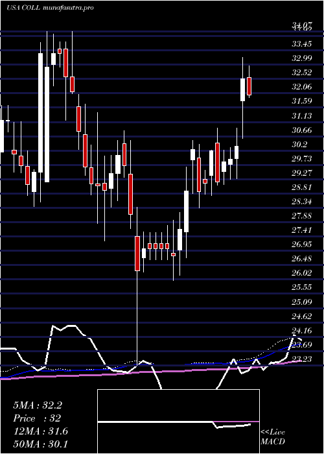Click the long-wick red candlestick near 26.95
The width and height of the screenshot is (324, 454).
point(137,254)
